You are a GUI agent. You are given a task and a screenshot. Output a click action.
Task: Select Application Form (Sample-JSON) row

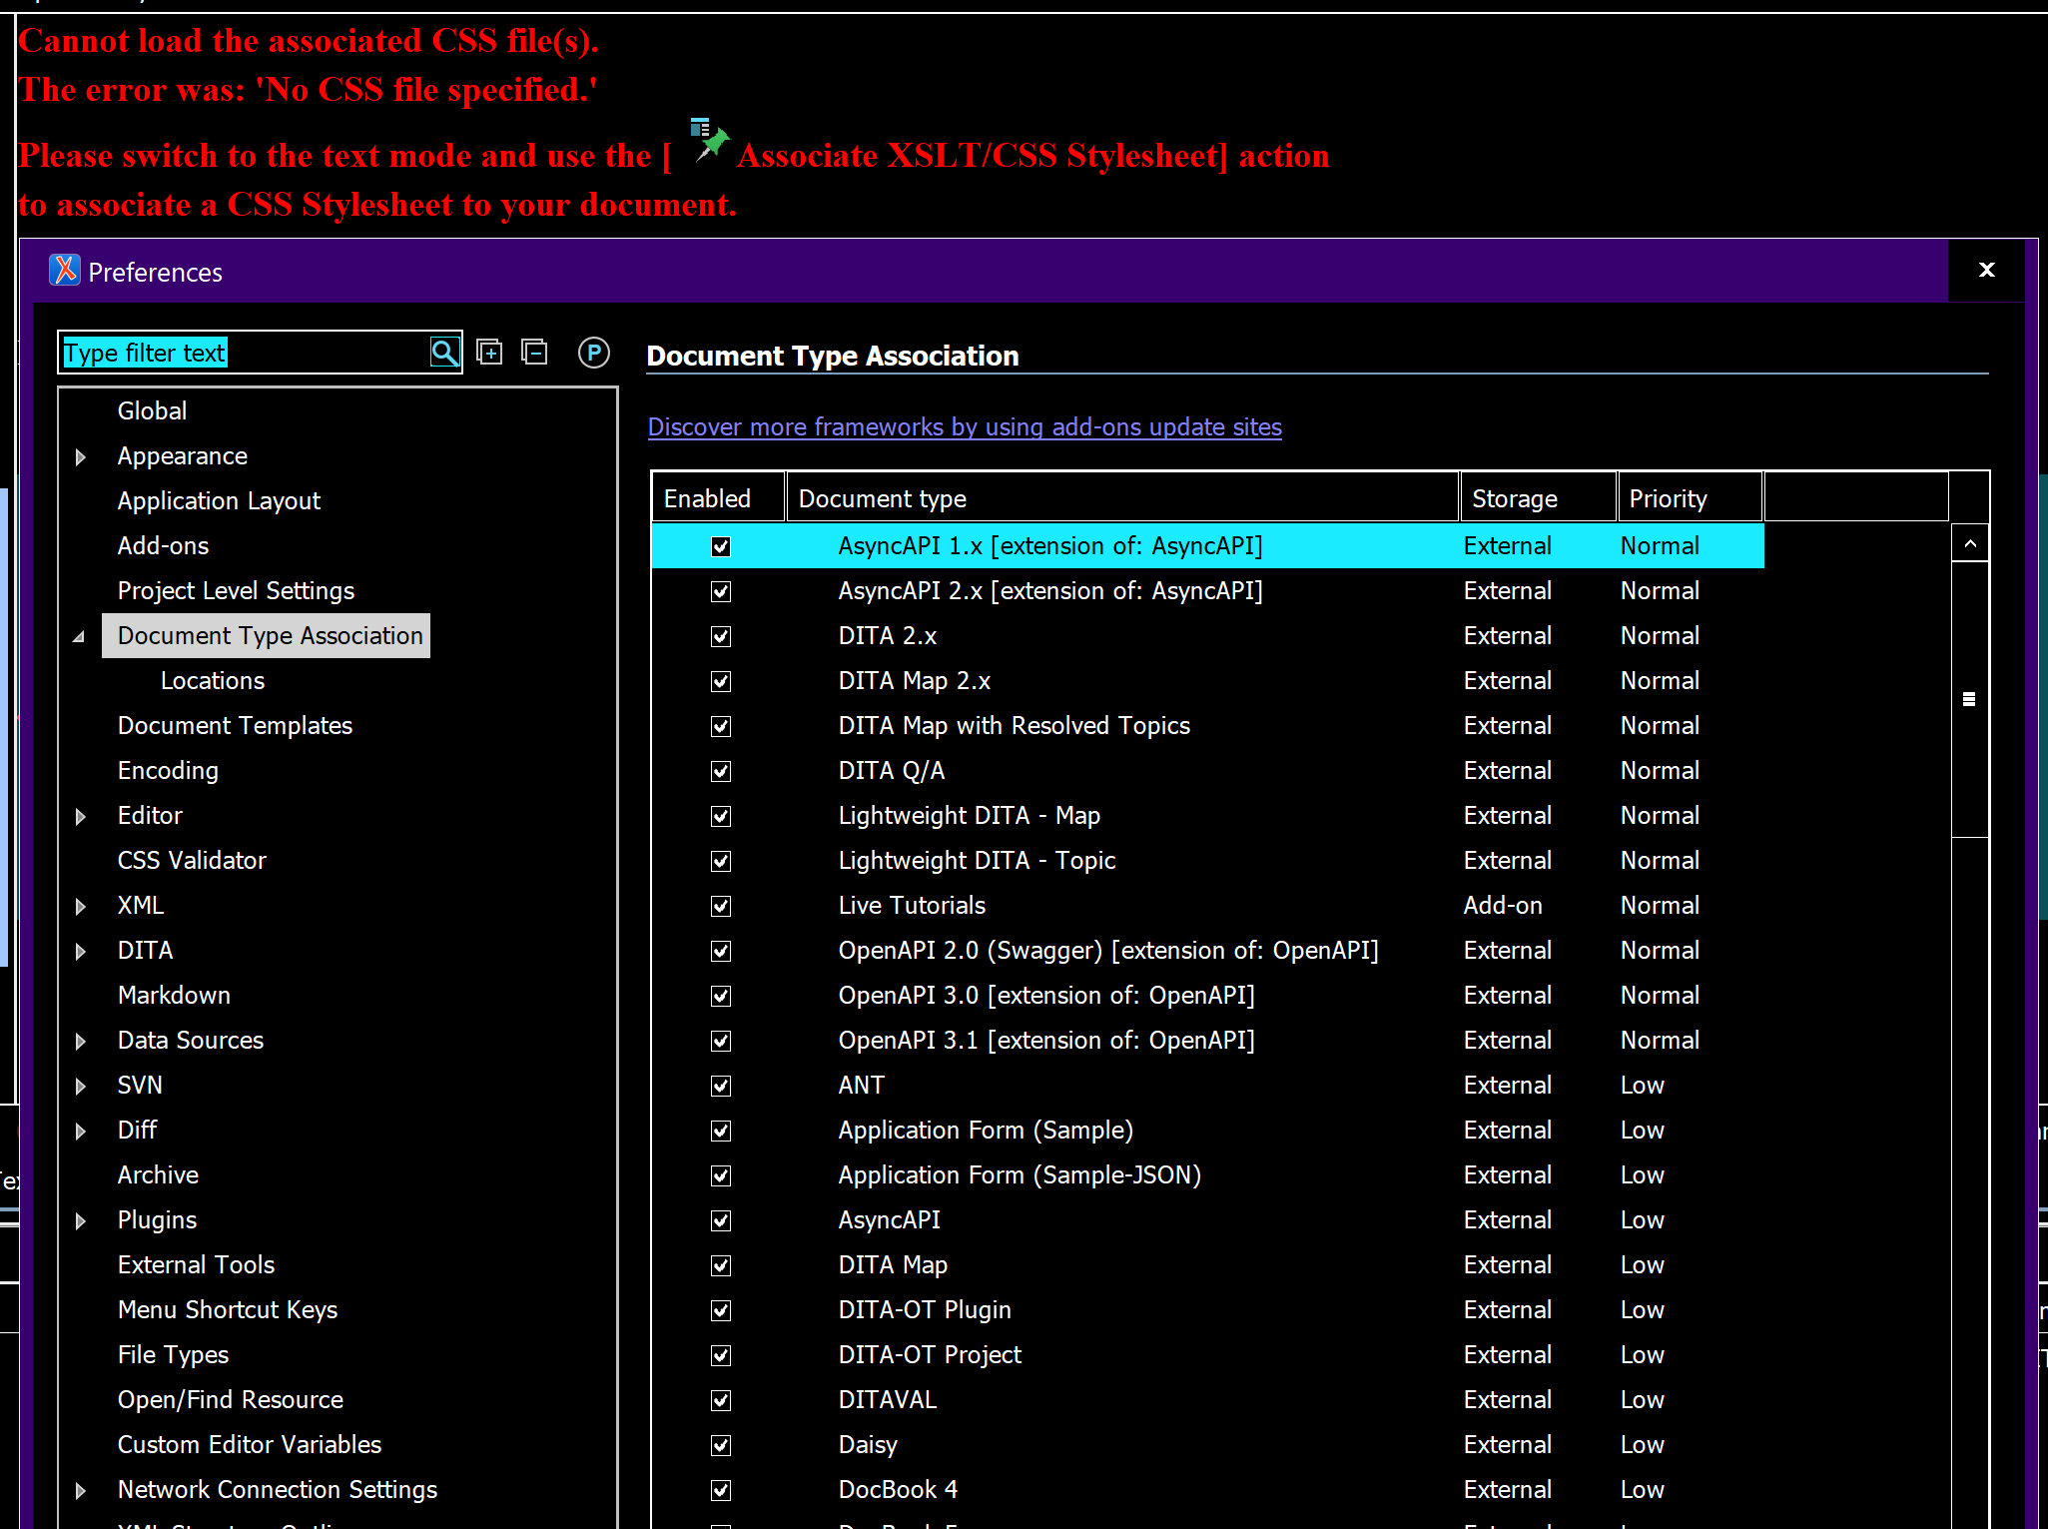pos(1207,1175)
